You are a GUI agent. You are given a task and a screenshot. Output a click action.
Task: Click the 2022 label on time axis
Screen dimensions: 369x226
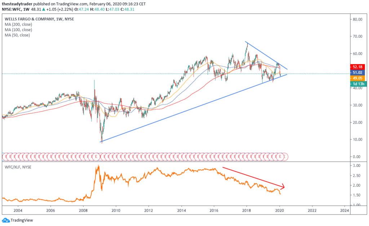pyautogui.click(x=312, y=211)
